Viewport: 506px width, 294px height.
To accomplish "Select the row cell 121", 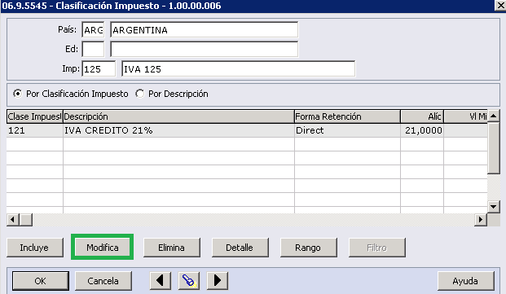I will (x=34, y=130).
